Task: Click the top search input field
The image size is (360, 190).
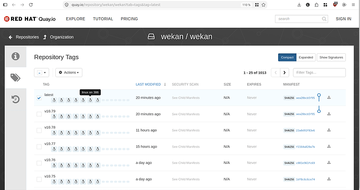Action: [x=302, y=19]
